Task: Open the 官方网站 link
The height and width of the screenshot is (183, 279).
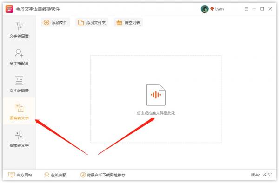Action: coord(20,175)
